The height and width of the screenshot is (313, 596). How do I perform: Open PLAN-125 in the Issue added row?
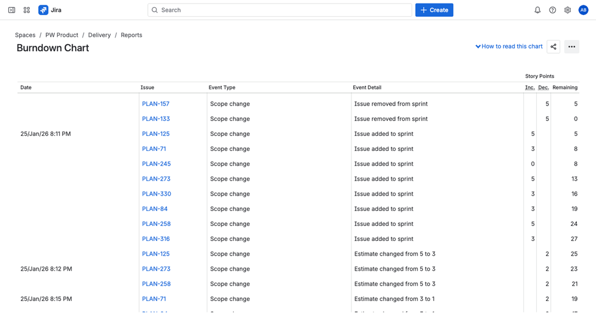click(156, 134)
